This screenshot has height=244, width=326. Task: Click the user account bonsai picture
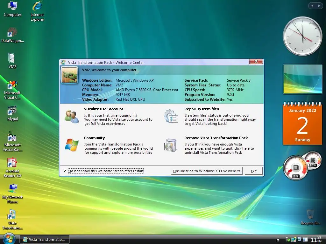point(69,75)
